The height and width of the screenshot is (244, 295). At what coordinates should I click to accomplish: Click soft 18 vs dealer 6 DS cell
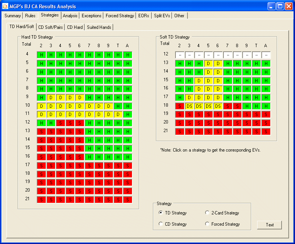coord(218,106)
